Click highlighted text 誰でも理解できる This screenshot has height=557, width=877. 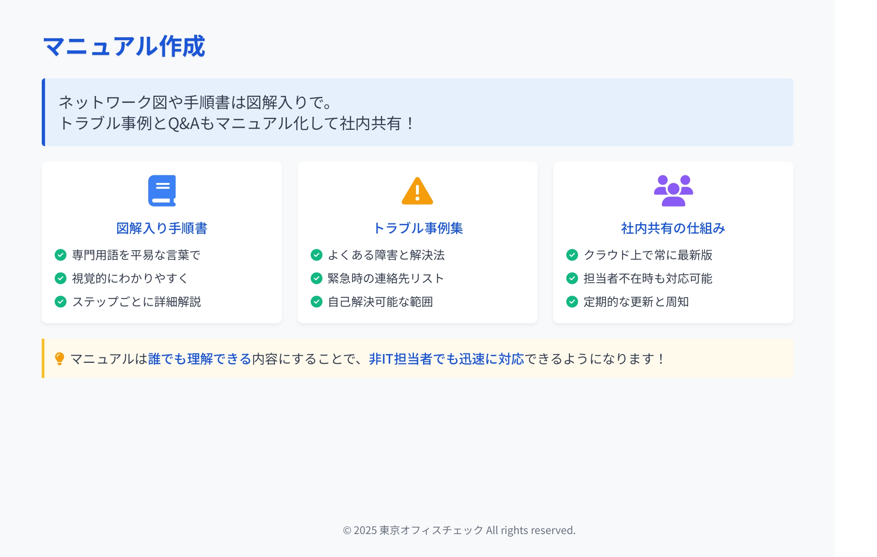coord(200,359)
